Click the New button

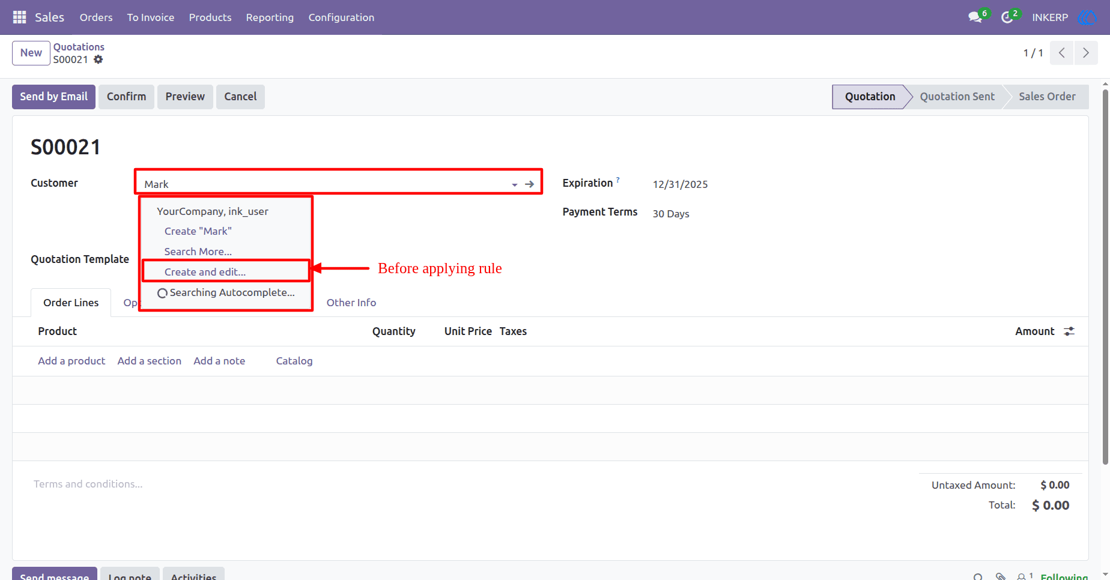click(31, 53)
